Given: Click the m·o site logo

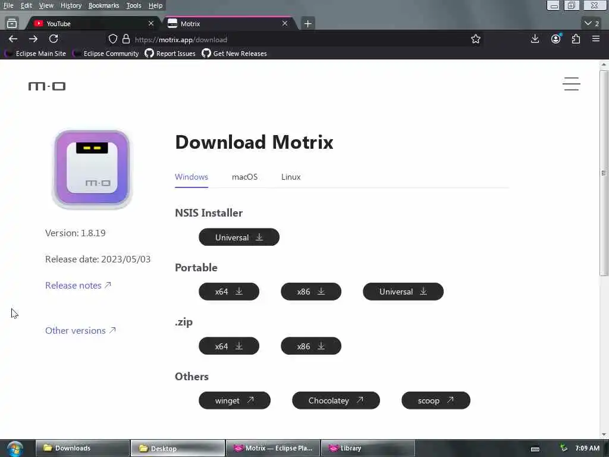Looking at the screenshot, I should pos(47,86).
